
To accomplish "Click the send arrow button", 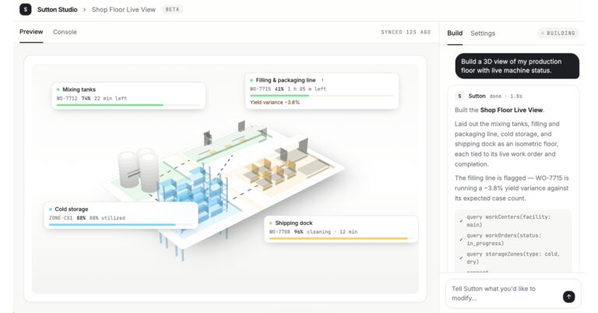I will click(568, 297).
